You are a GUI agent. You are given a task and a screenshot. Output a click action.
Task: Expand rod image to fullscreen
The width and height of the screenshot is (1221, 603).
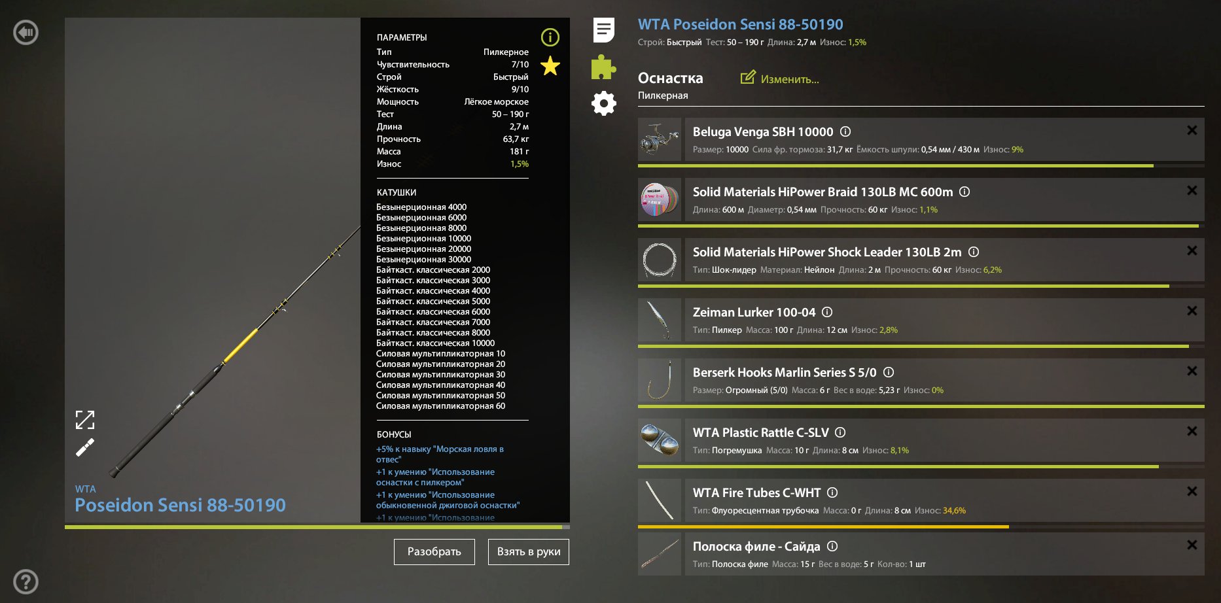[85, 419]
